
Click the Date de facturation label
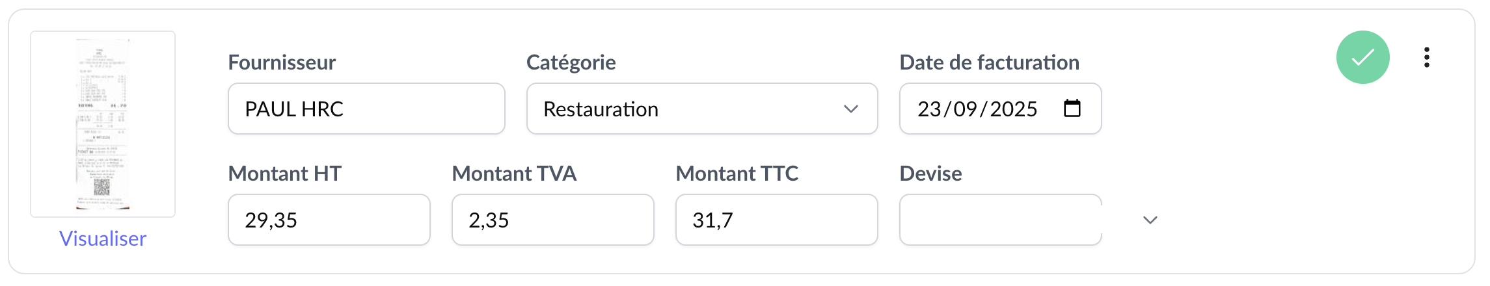[989, 62]
